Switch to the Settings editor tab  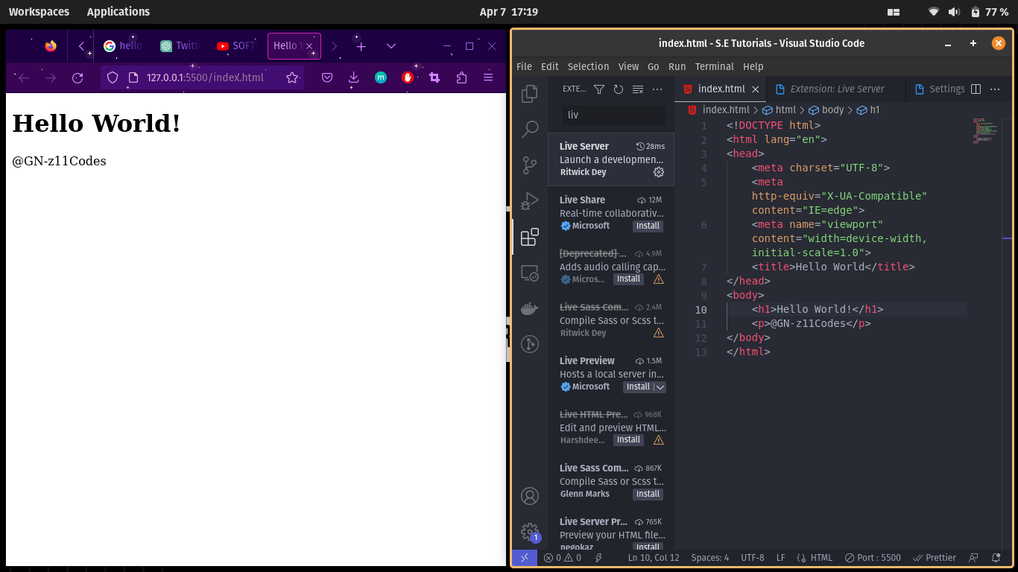pos(939,89)
